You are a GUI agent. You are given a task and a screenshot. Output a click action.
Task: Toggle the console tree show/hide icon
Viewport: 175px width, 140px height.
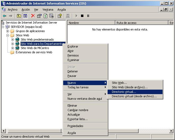pos(25,16)
